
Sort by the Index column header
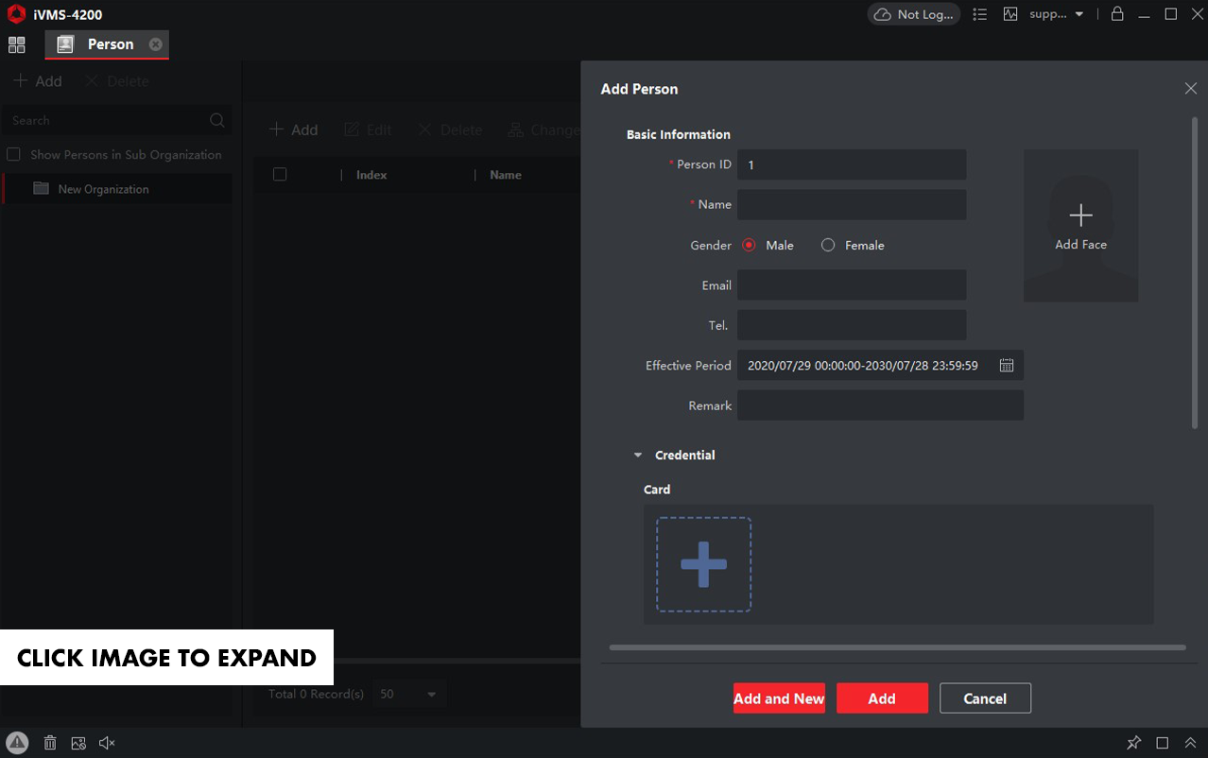click(371, 175)
